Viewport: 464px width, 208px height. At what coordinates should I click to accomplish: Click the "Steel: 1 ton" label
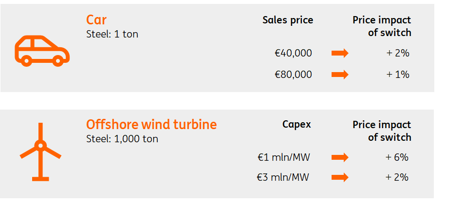[112, 35]
